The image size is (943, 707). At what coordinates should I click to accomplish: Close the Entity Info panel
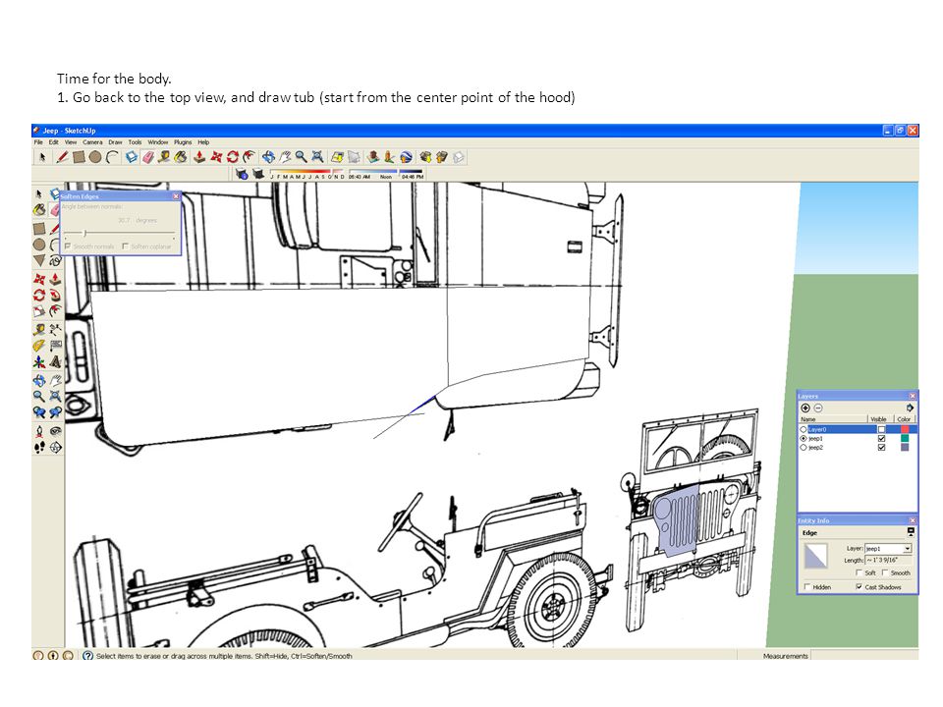pos(913,520)
